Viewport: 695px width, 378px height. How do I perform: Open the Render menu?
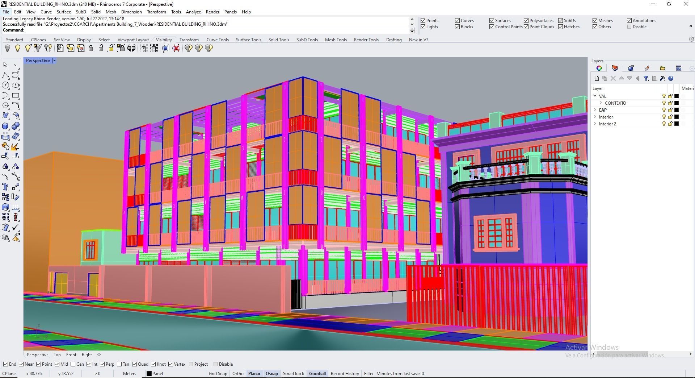coord(212,12)
